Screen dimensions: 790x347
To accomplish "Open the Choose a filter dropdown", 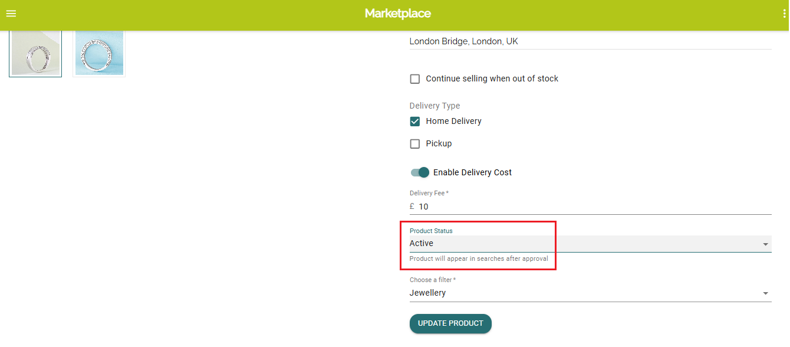I will 584,293.
